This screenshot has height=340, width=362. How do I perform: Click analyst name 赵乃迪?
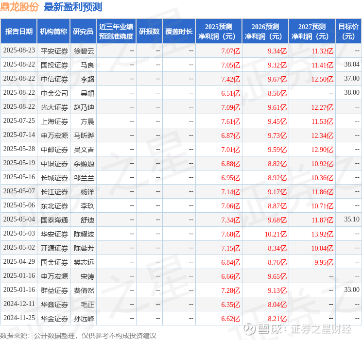pos(84,107)
